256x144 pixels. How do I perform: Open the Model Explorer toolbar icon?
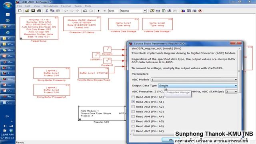tap(189, 11)
